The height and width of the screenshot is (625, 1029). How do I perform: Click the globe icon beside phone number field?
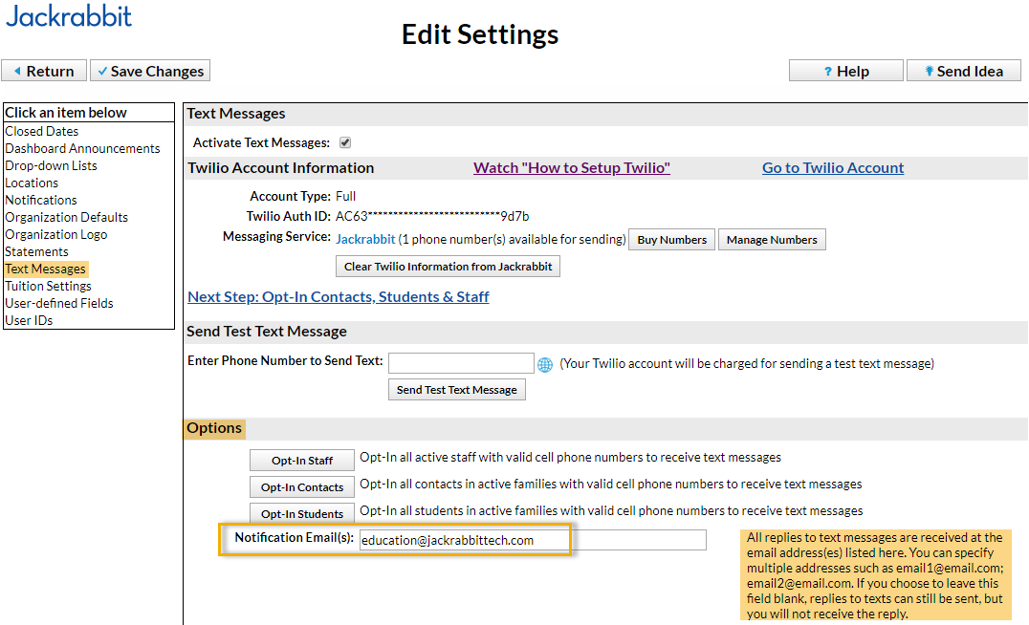[545, 365]
